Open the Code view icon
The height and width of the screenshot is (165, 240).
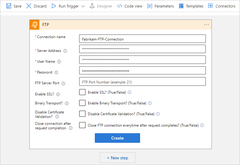click(120, 6)
